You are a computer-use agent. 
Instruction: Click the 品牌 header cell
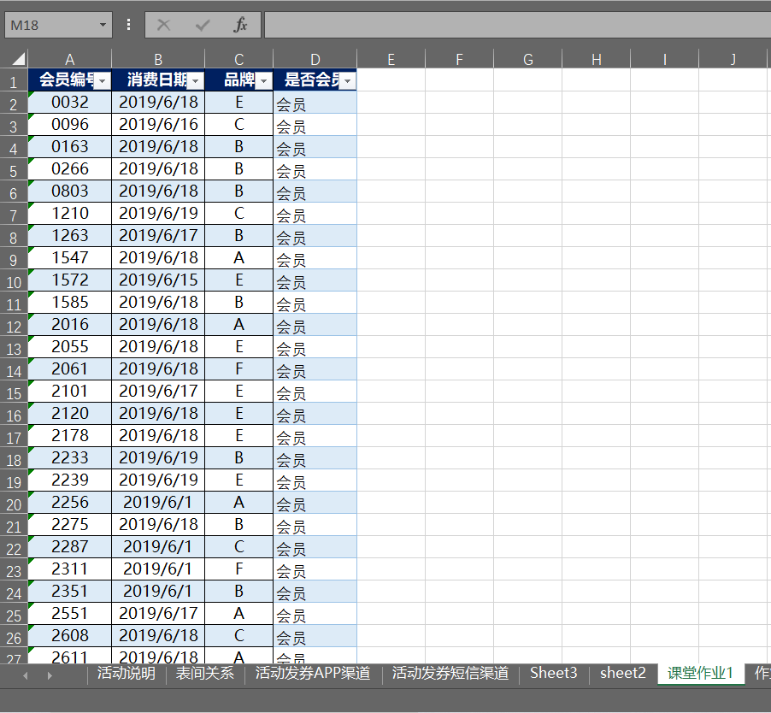click(239, 80)
